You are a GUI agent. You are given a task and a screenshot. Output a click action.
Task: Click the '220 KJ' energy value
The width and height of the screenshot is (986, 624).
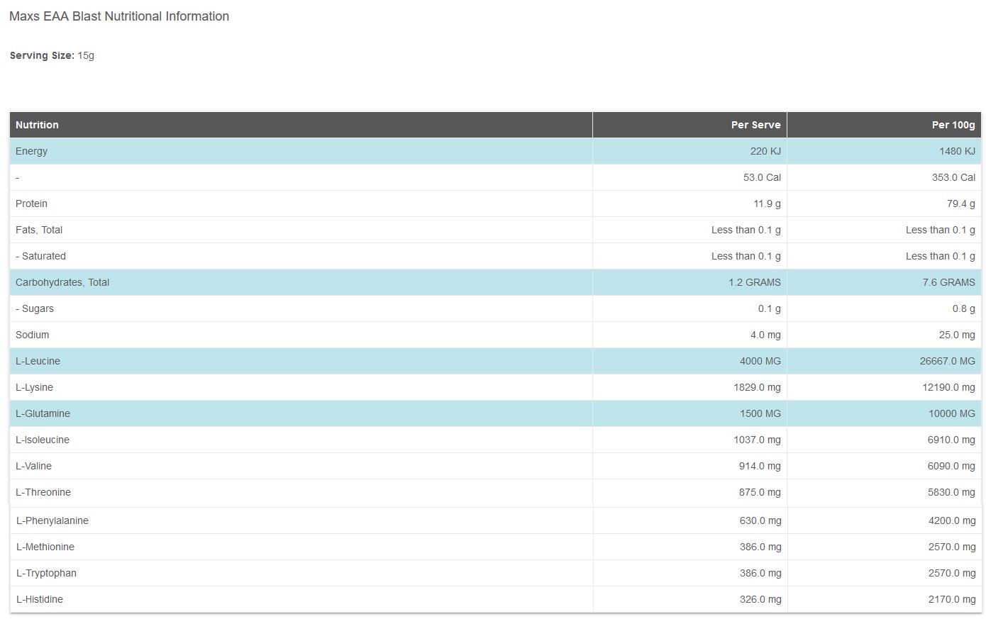765,151
